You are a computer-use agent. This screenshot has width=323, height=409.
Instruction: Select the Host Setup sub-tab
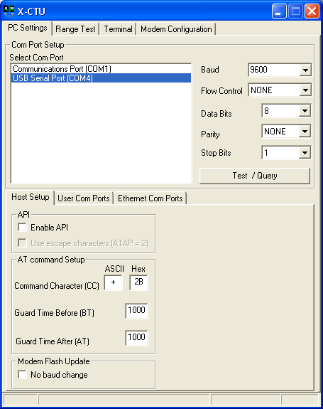tap(31, 197)
